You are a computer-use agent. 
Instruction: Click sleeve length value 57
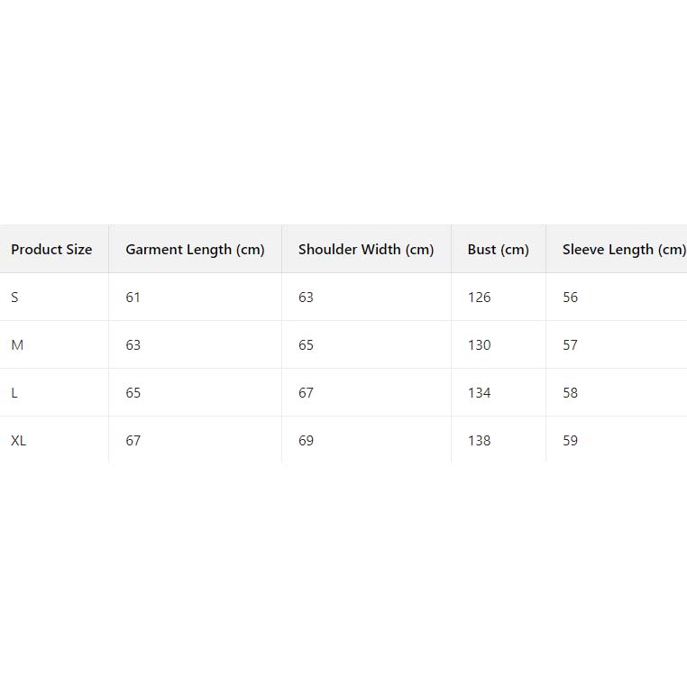[x=571, y=345]
